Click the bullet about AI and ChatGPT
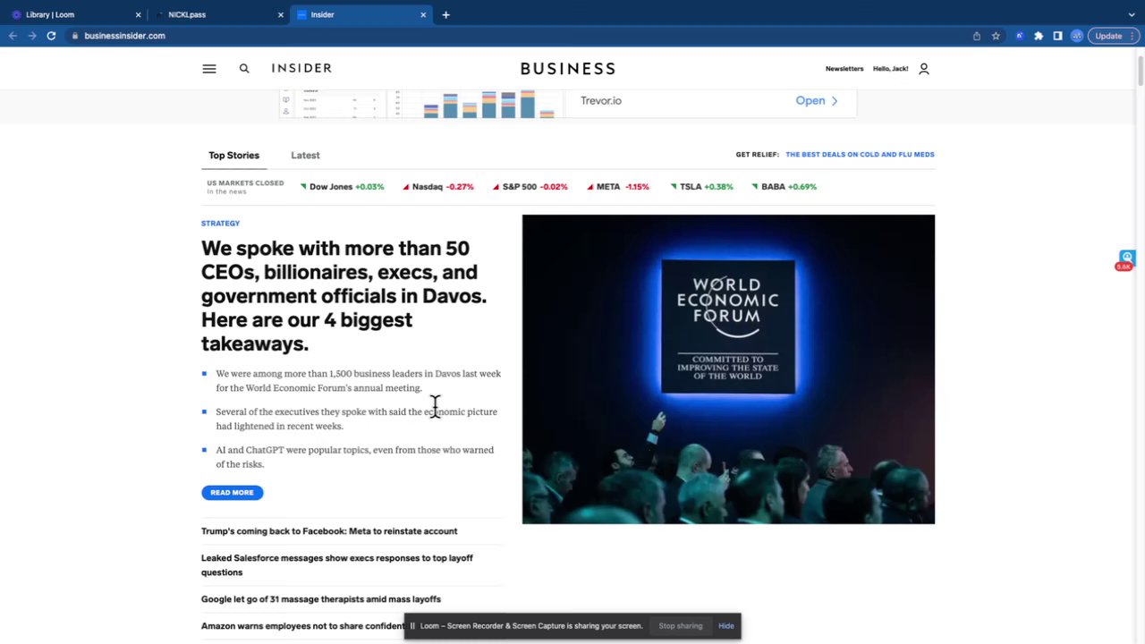The image size is (1145, 644). point(354,457)
